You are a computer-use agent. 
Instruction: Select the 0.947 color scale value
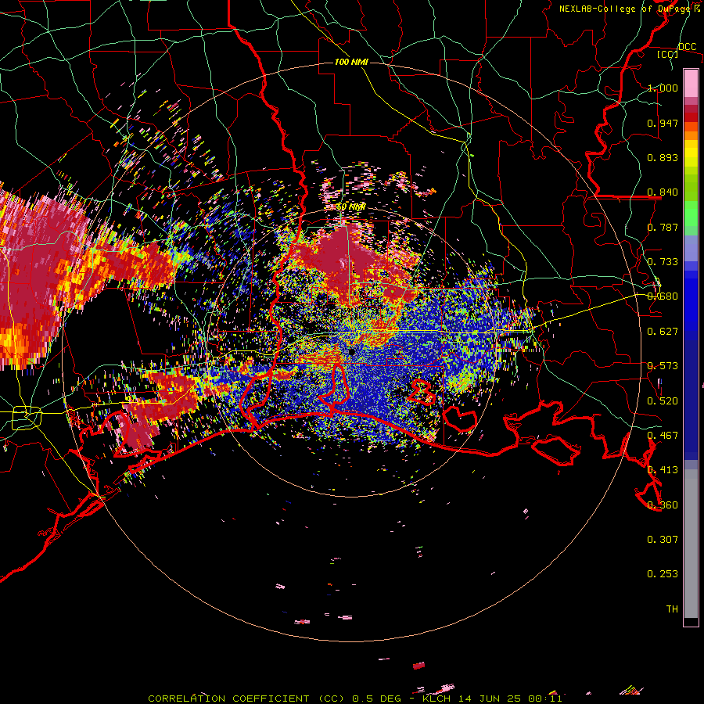pos(663,123)
